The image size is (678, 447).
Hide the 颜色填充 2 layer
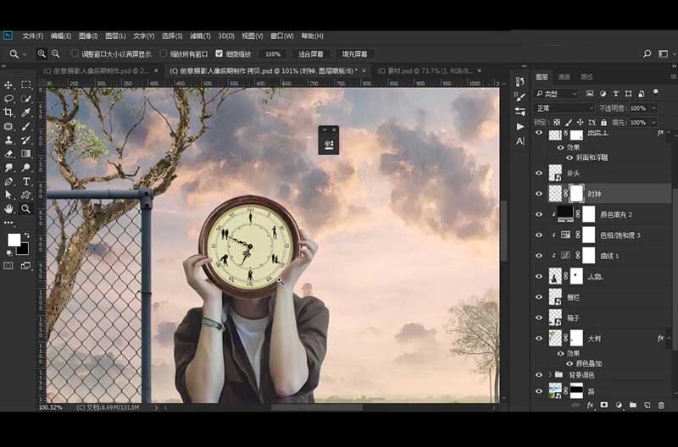pyautogui.click(x=539, y=214)
